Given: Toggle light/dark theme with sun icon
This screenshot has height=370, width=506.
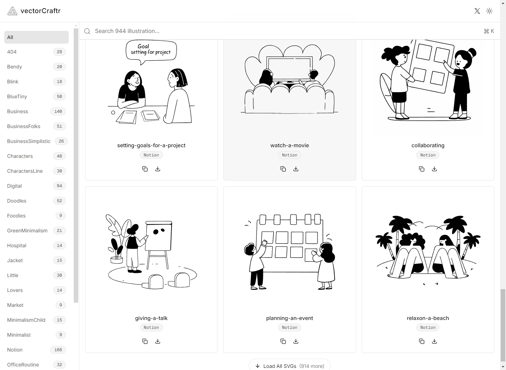Looking at the screenshot, I should click(x=489, y=11).
